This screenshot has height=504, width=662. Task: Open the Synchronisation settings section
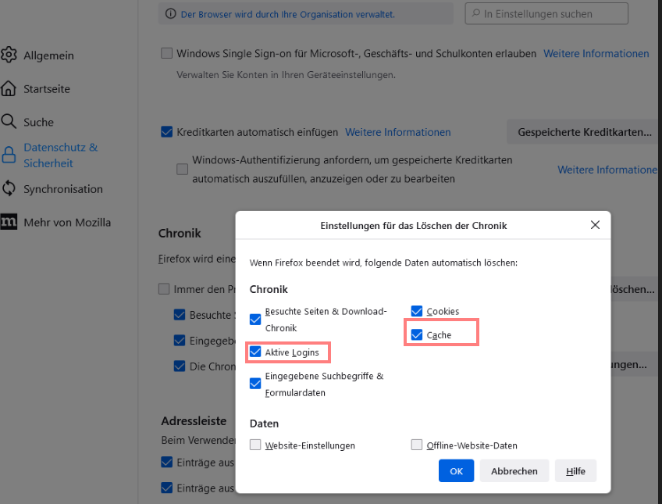coord(62,188)
